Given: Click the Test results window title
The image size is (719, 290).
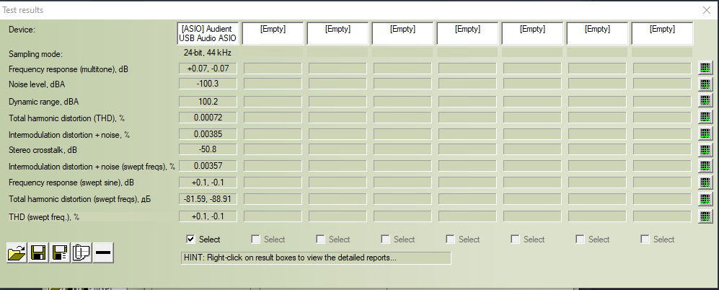Looking at the screenshot, I should tap(23, 9).
